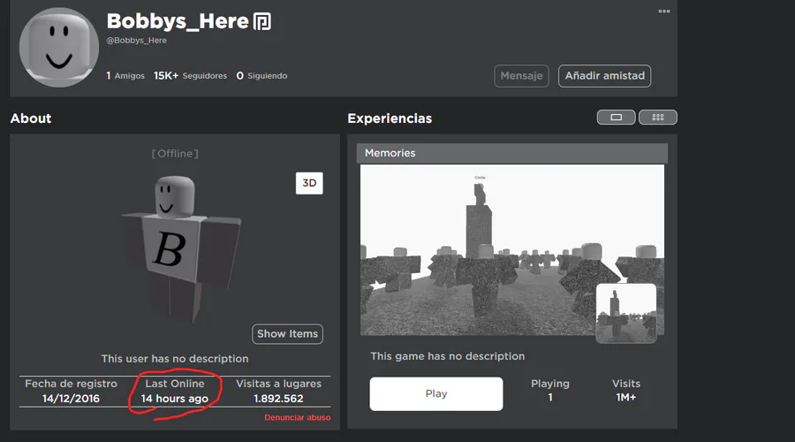Click 'This game has no description' text
Viewport: 795px width, 442px height.
tap(448, 356)
